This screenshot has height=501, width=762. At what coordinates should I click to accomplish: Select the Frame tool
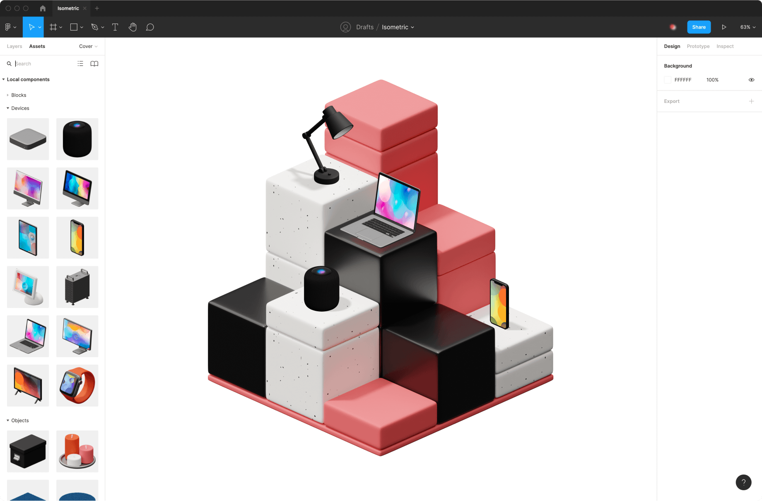click(53, 27)
